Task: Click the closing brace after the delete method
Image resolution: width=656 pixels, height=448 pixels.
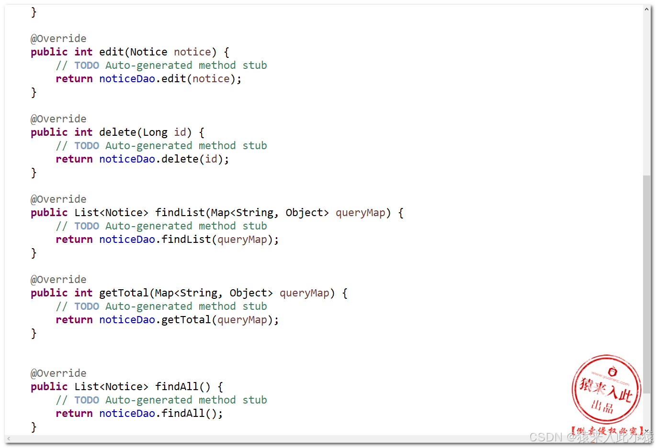Action: click(x=34, y=173)
